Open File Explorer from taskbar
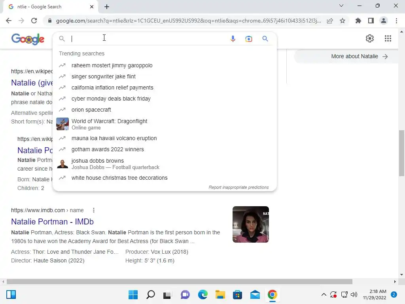Viewport: 405px width, 304px height. (x=220, y=294)
